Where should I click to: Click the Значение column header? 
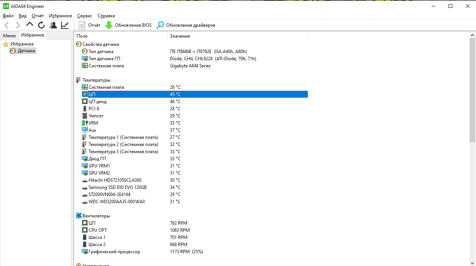point(237,36)
